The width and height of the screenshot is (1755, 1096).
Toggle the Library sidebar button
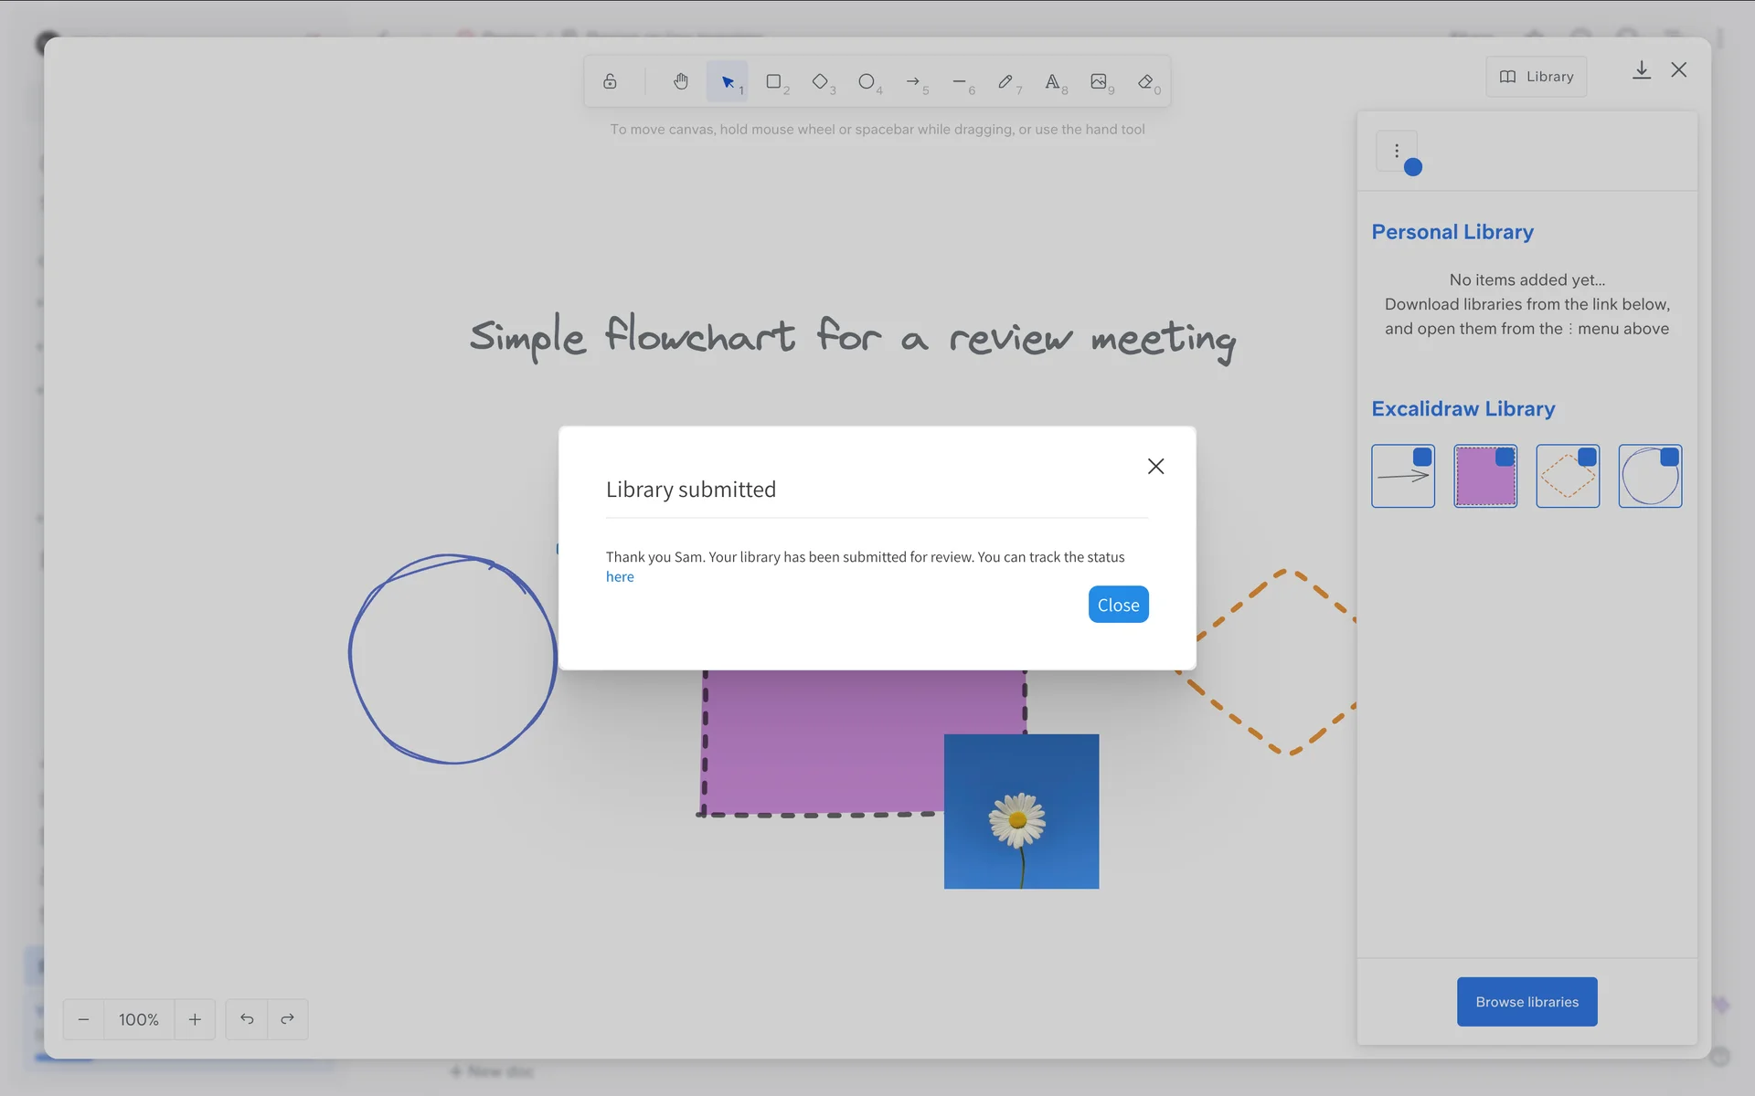(1536, 77)
